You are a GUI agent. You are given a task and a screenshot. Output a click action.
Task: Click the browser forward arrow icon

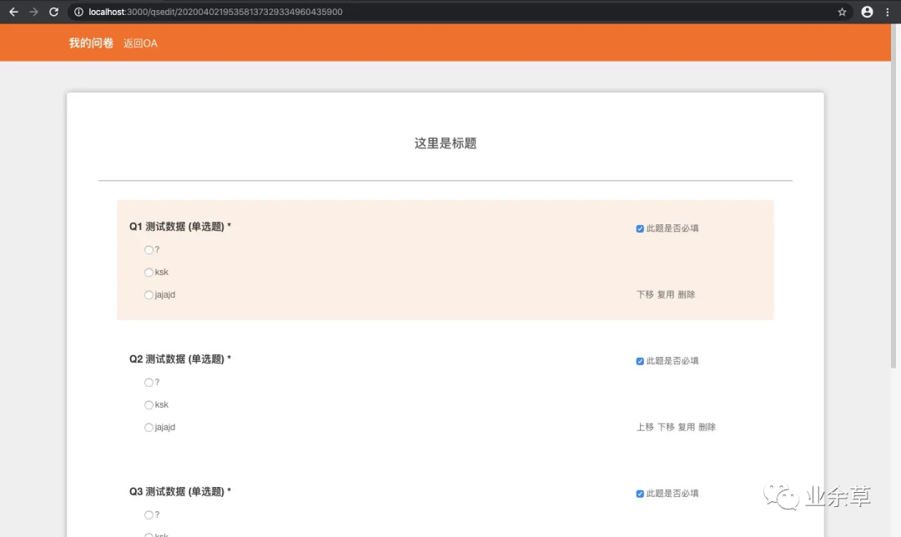[33, 12]
